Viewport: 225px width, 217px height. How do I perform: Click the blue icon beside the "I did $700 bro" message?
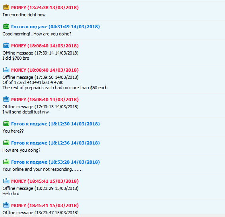pos(6,45)
